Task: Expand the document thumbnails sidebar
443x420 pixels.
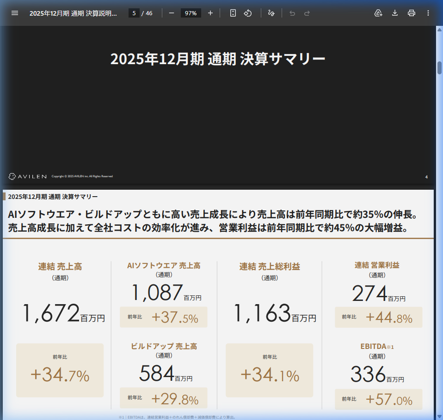Action: [x=14, y=13]
